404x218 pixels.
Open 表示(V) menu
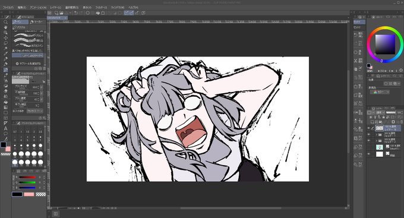87,8
